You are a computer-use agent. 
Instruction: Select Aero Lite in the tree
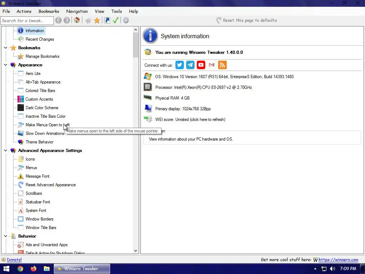(x=33, y=73)
